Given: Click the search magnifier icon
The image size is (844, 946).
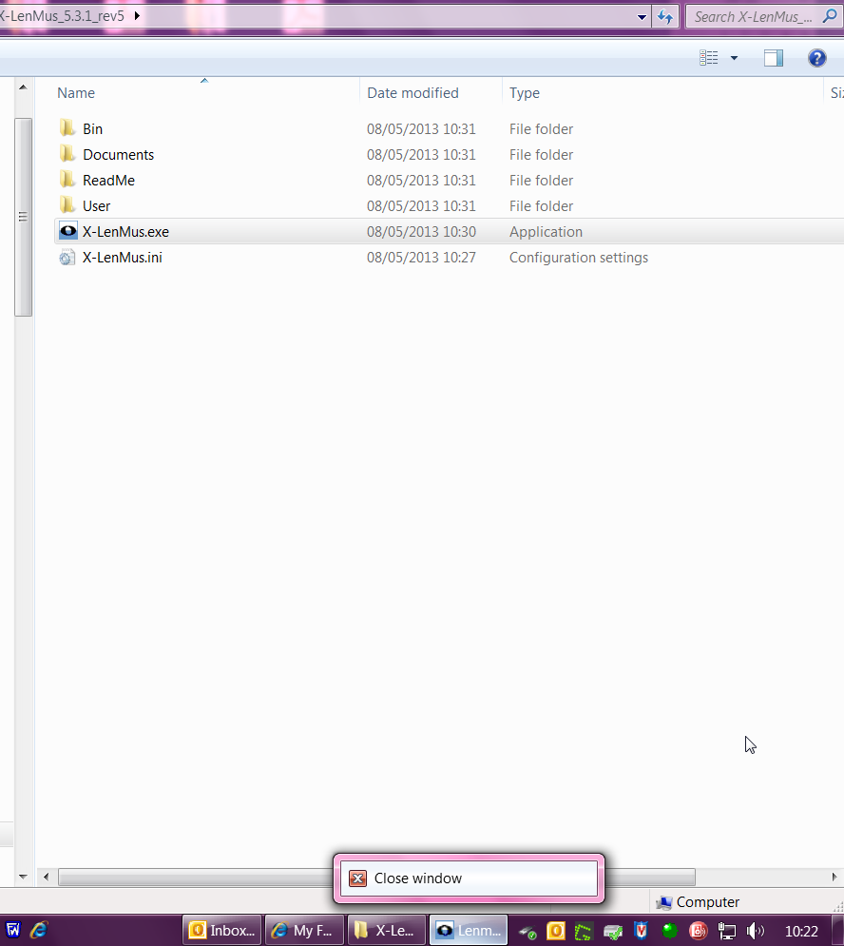Looking at the screenshot, I should pos(830,16).
